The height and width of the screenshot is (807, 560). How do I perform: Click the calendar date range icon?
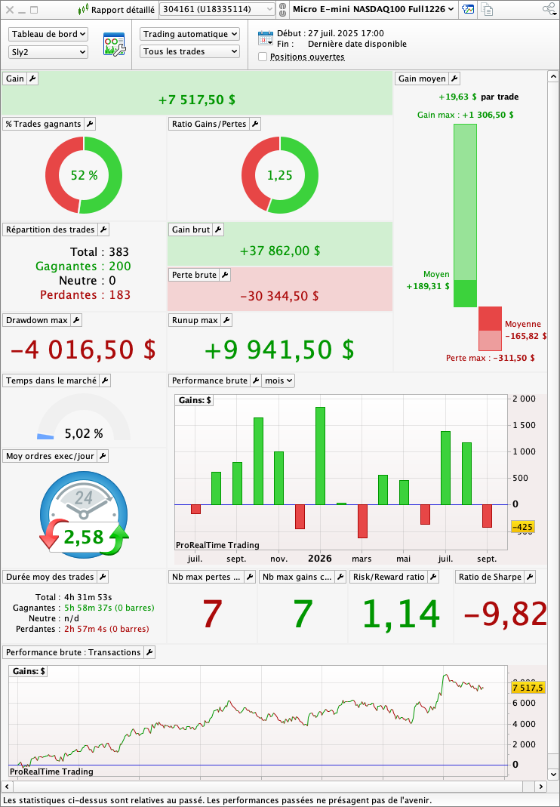click(265, 38)
